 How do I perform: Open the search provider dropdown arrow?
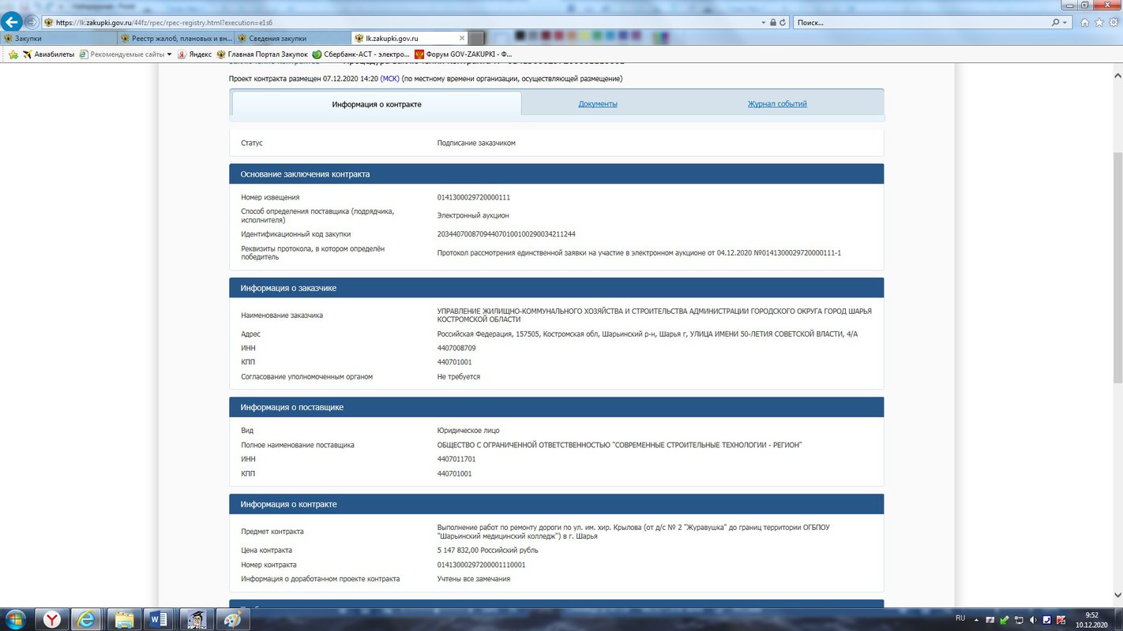coord(1065,23)
